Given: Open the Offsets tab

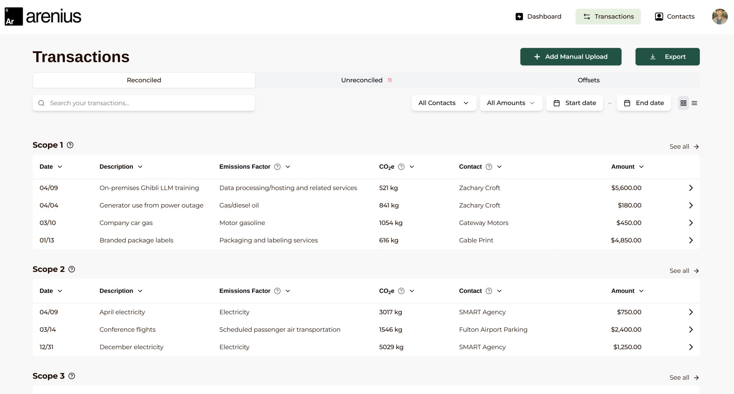Looking at the screenshot, I should 588,80.
